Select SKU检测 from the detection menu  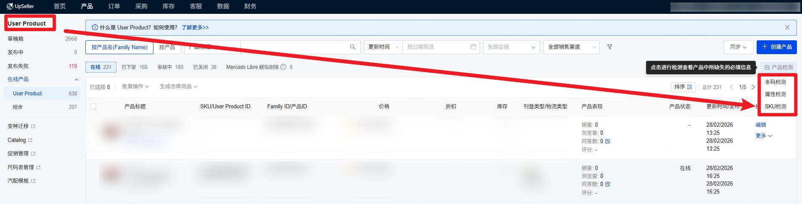click(775, 107)
